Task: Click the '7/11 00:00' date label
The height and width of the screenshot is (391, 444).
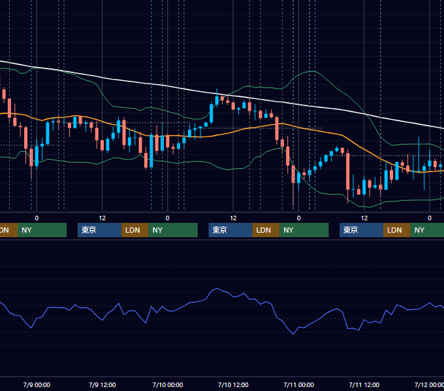Action: (299, 384)
